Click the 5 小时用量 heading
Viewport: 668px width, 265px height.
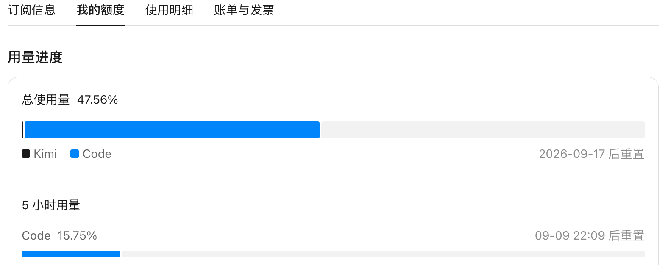click(51, 205)
